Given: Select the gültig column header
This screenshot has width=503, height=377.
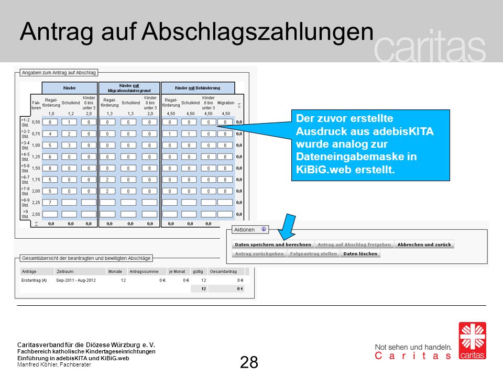Looking at the screenshot, I should click(198, 272).
